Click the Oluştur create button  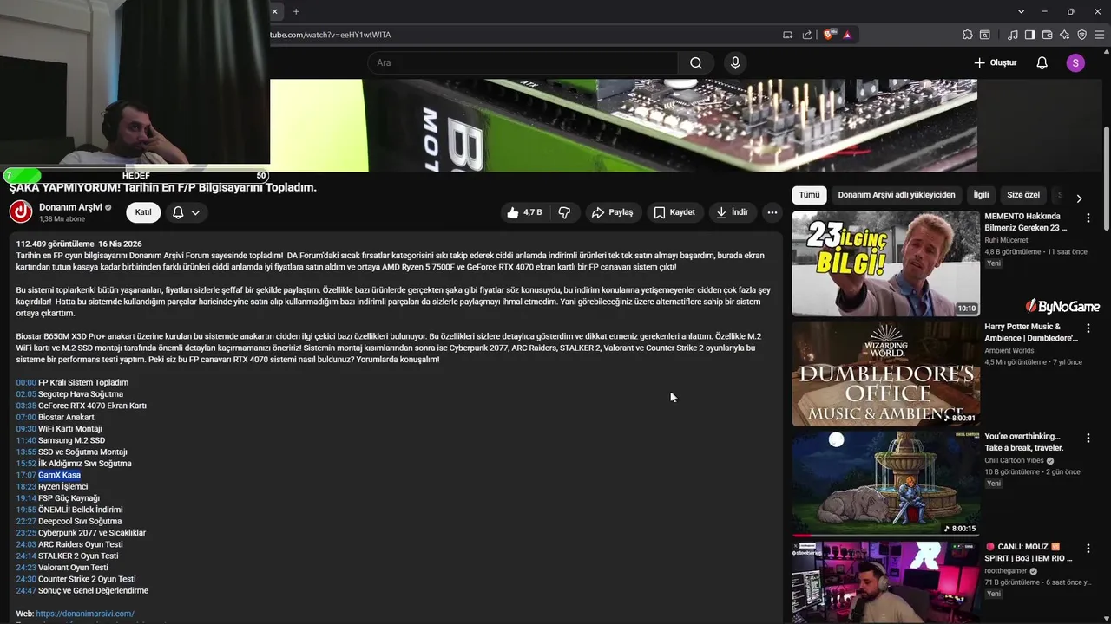(995, 62)
